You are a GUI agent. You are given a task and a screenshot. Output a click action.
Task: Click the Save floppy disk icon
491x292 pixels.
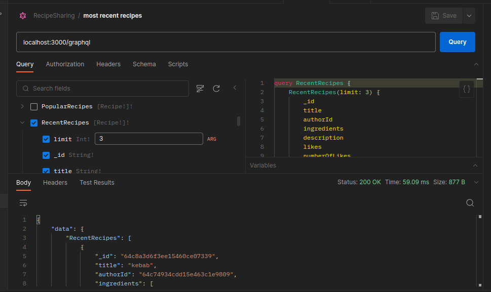click(x=435, y=16)
